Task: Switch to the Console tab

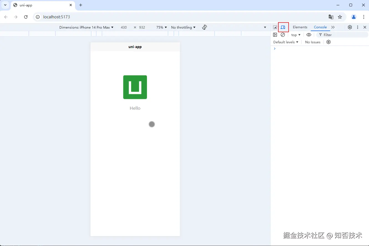Action: coord(320,27)
